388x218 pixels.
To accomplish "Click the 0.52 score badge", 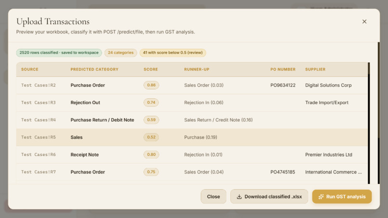I will pos(151,137).
